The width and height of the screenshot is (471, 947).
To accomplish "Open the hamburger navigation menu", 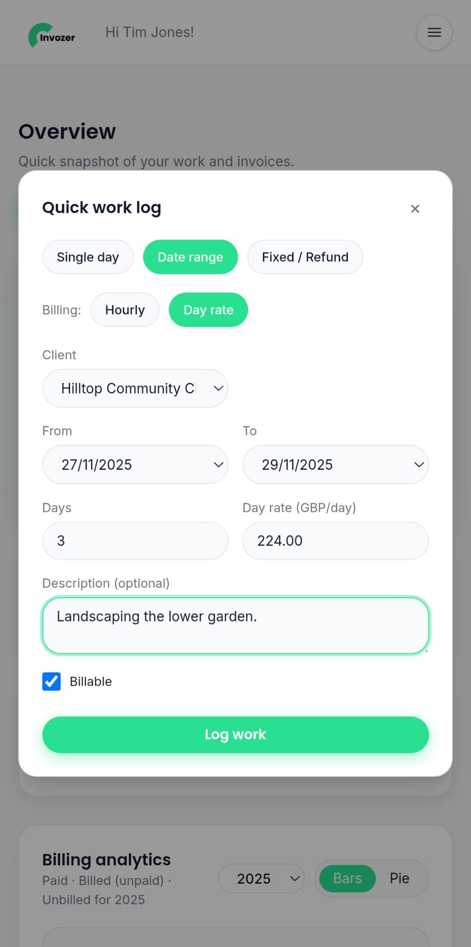I will (x=433, y=32).
